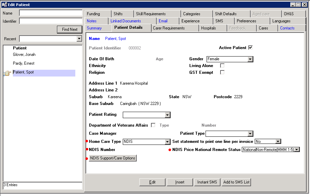Open the Languages tab
Viewport: 310px width, 196px height.
click(x=288, y=21)
